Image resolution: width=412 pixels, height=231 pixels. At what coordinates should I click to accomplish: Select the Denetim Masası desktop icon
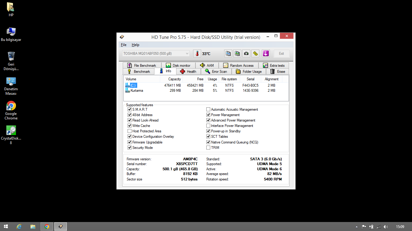pos(11,86)
